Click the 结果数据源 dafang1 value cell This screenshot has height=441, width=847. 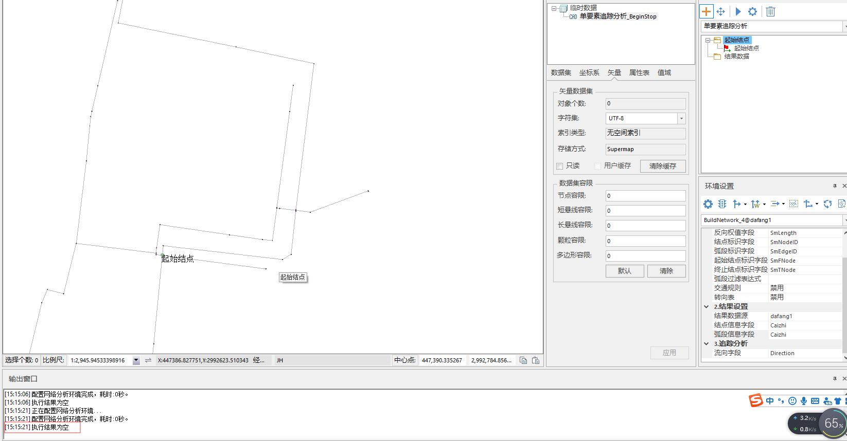tap(804, 316)
